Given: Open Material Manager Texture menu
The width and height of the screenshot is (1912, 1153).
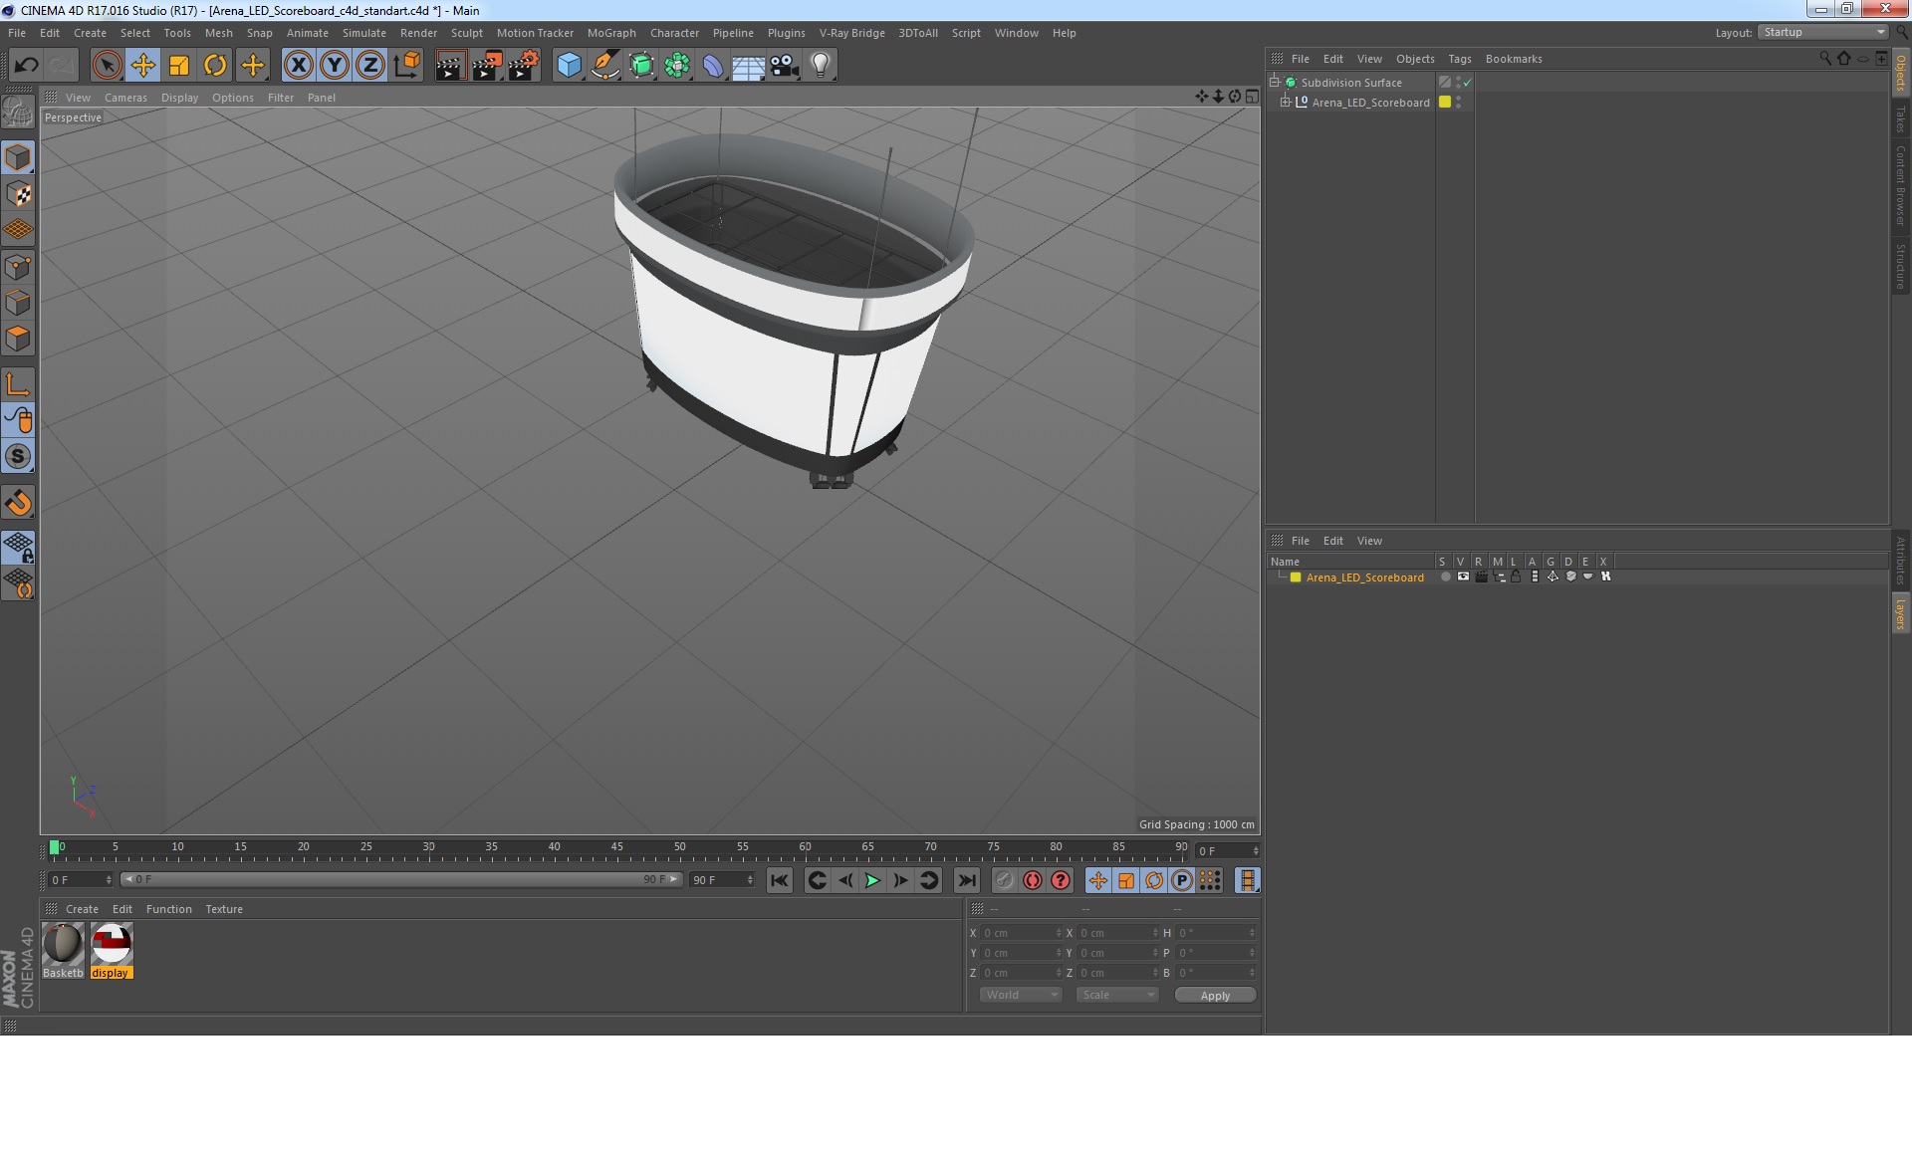Looking at the screenshot, I should [x=224, y=909].
